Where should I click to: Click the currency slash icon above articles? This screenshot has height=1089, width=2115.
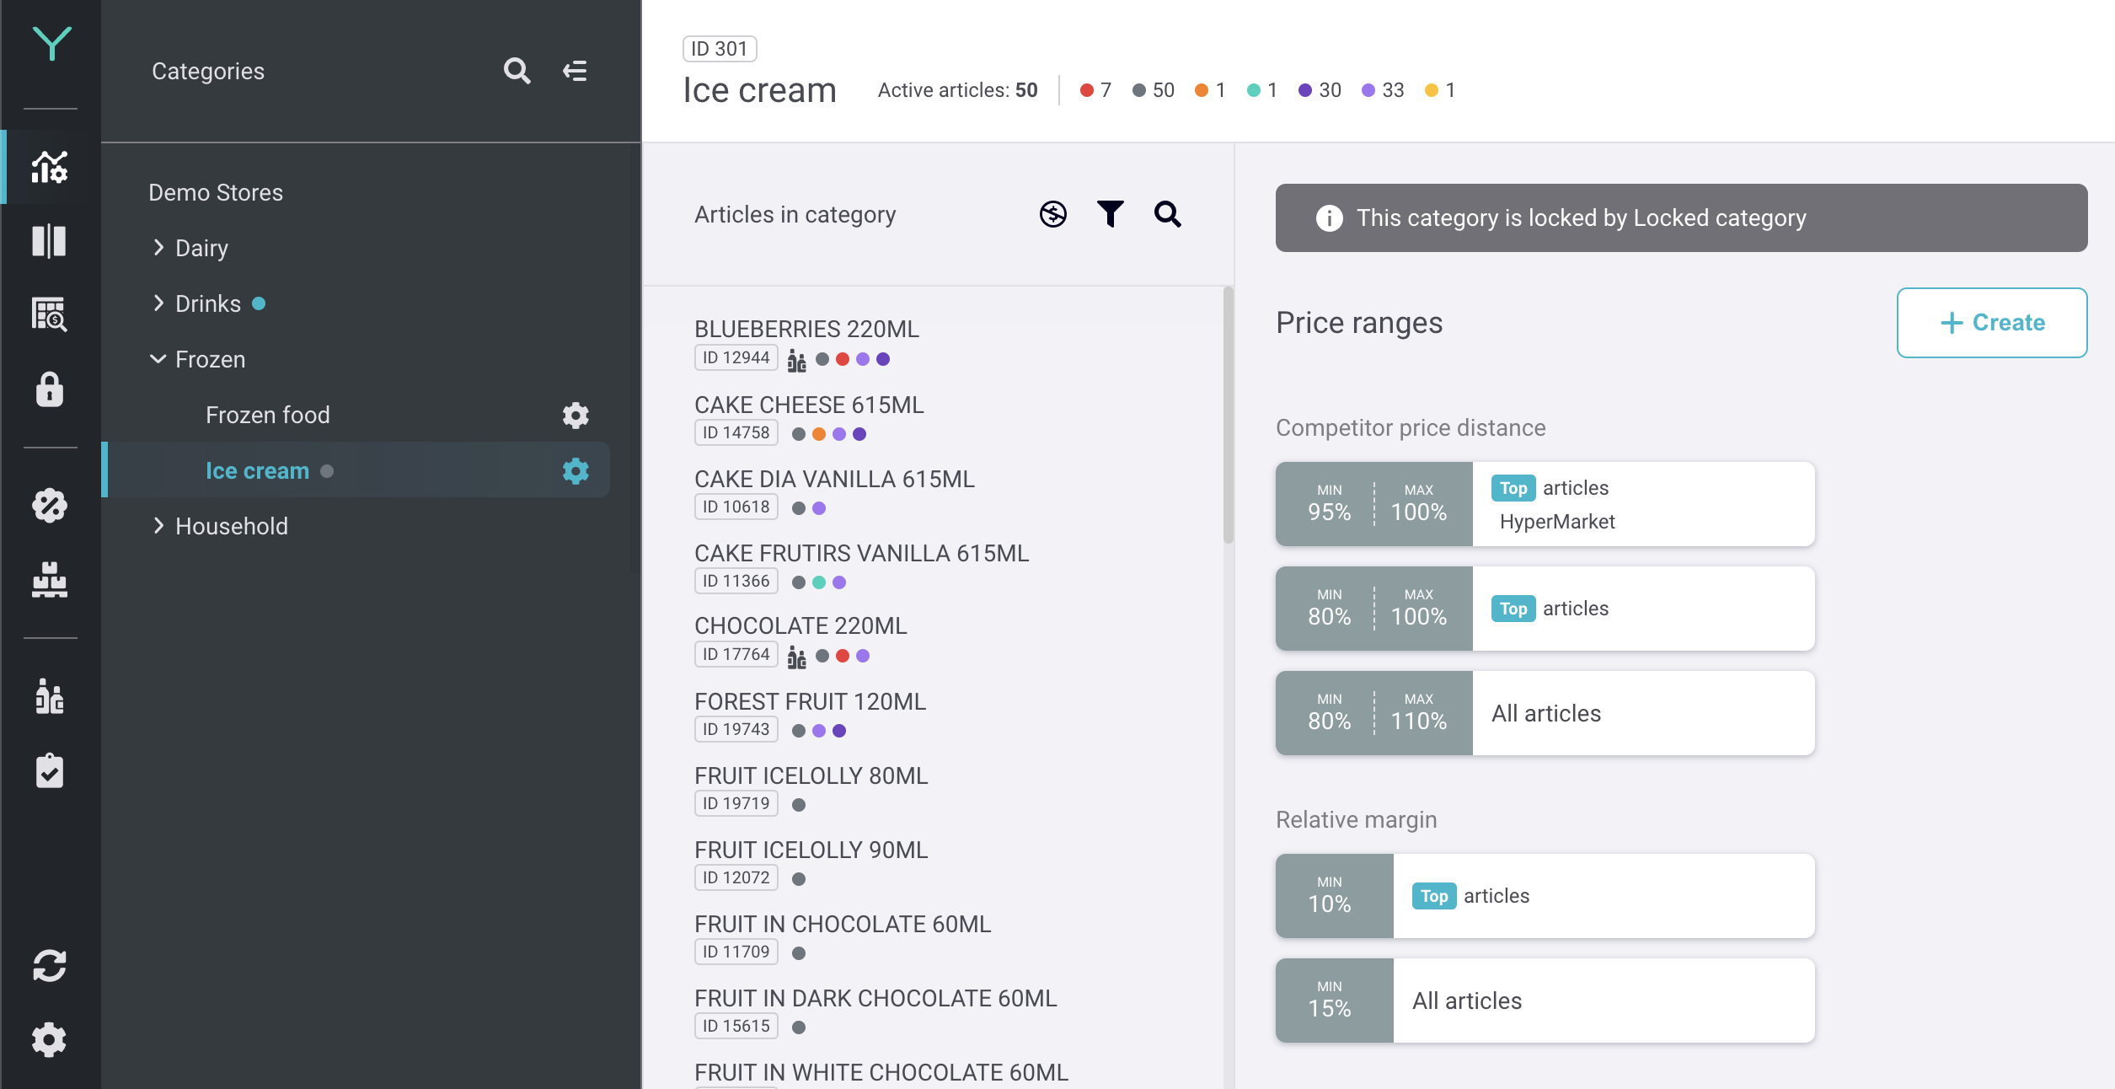(x=1053, y=214)
